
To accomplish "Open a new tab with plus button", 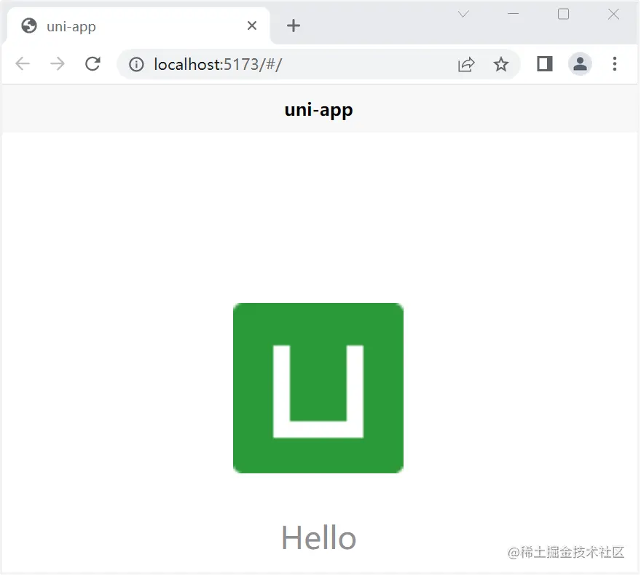I will tap(293, 25).
